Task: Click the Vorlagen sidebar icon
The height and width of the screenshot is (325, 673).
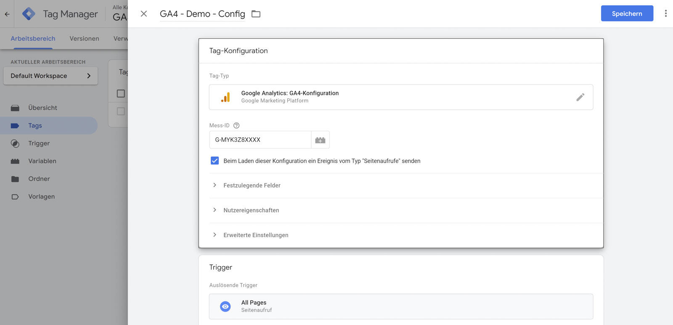Action: 15,196
